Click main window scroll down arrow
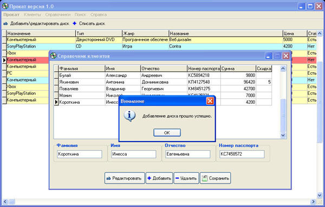Screen dimensions: 325x207 pyautogui.click(x=320, y=195)
